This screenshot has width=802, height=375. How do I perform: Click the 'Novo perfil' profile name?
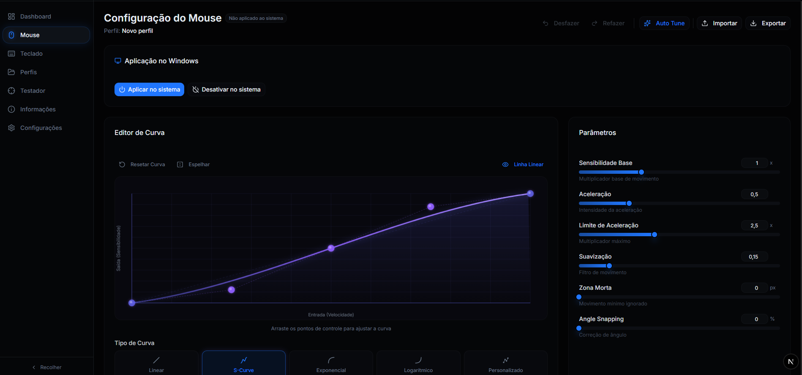[137, 31]
